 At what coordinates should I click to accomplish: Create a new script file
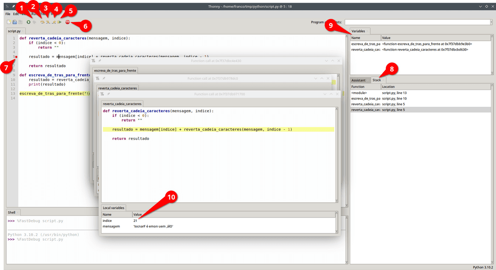(8, 22)
